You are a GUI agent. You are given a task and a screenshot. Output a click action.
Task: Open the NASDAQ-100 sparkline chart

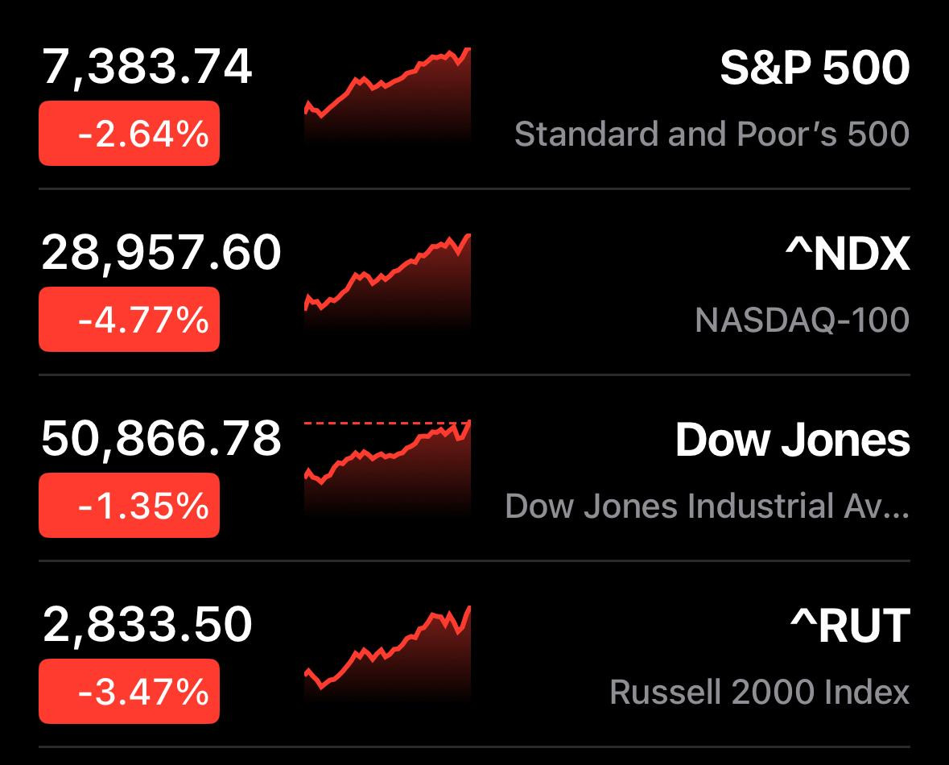387,280
